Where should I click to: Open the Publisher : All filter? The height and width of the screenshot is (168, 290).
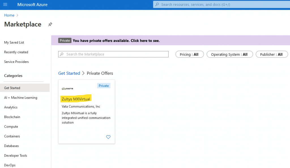tap(272, 54)
